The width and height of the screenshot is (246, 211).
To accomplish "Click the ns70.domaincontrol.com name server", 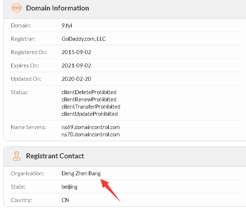I will tap(91, 135).
